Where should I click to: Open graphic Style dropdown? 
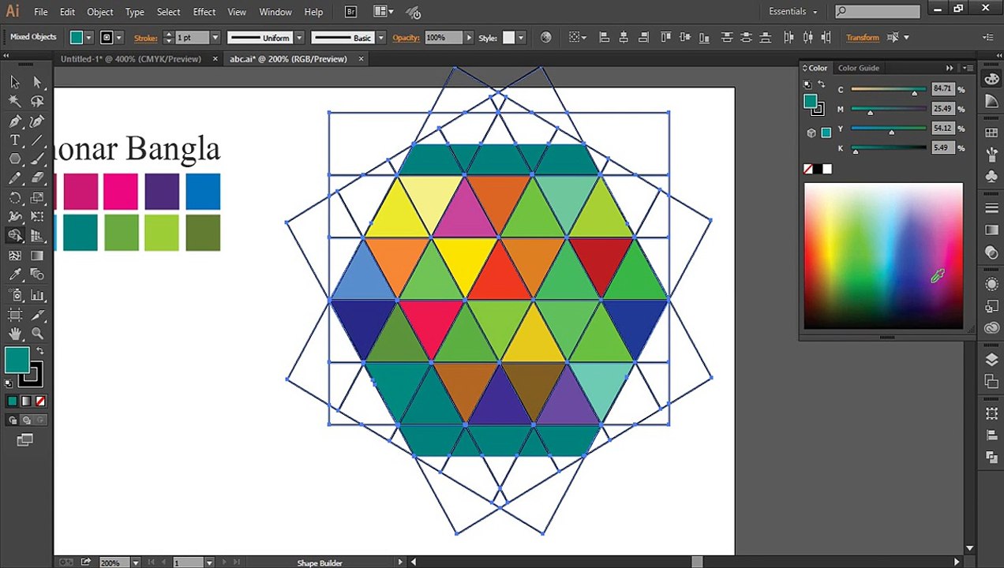click(x=522, y=38)
